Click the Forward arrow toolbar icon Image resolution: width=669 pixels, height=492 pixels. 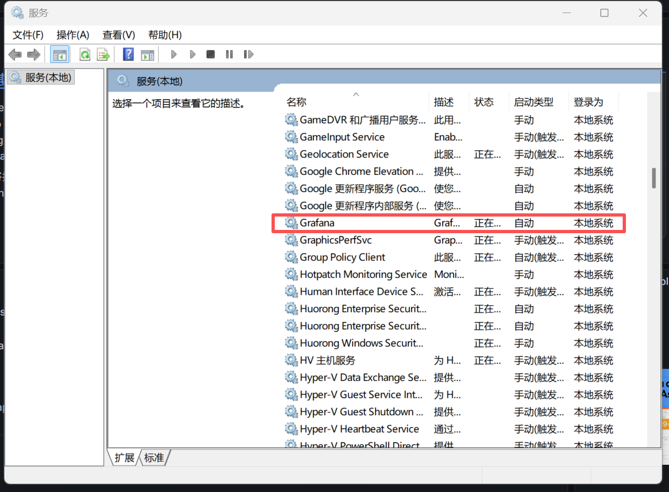click(34, 54)
